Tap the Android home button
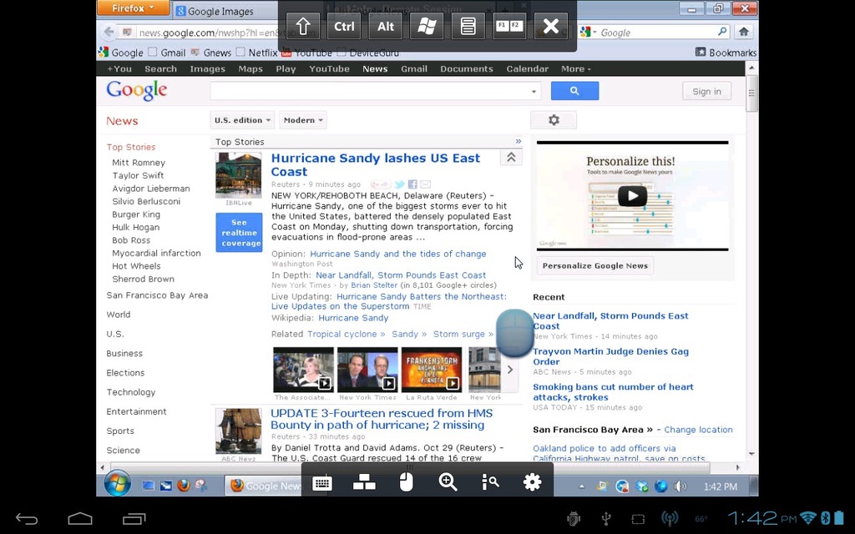The image size is (855, 534). coord(80,519)
